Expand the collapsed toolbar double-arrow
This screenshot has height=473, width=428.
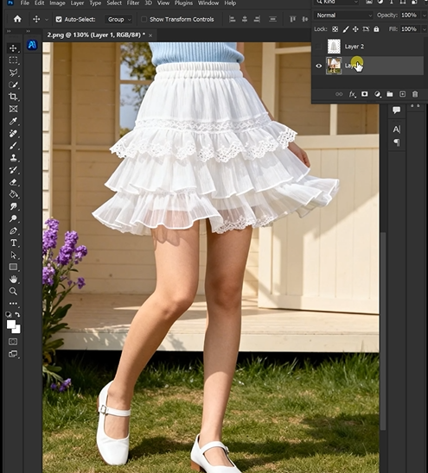click(x=9, y=31)
